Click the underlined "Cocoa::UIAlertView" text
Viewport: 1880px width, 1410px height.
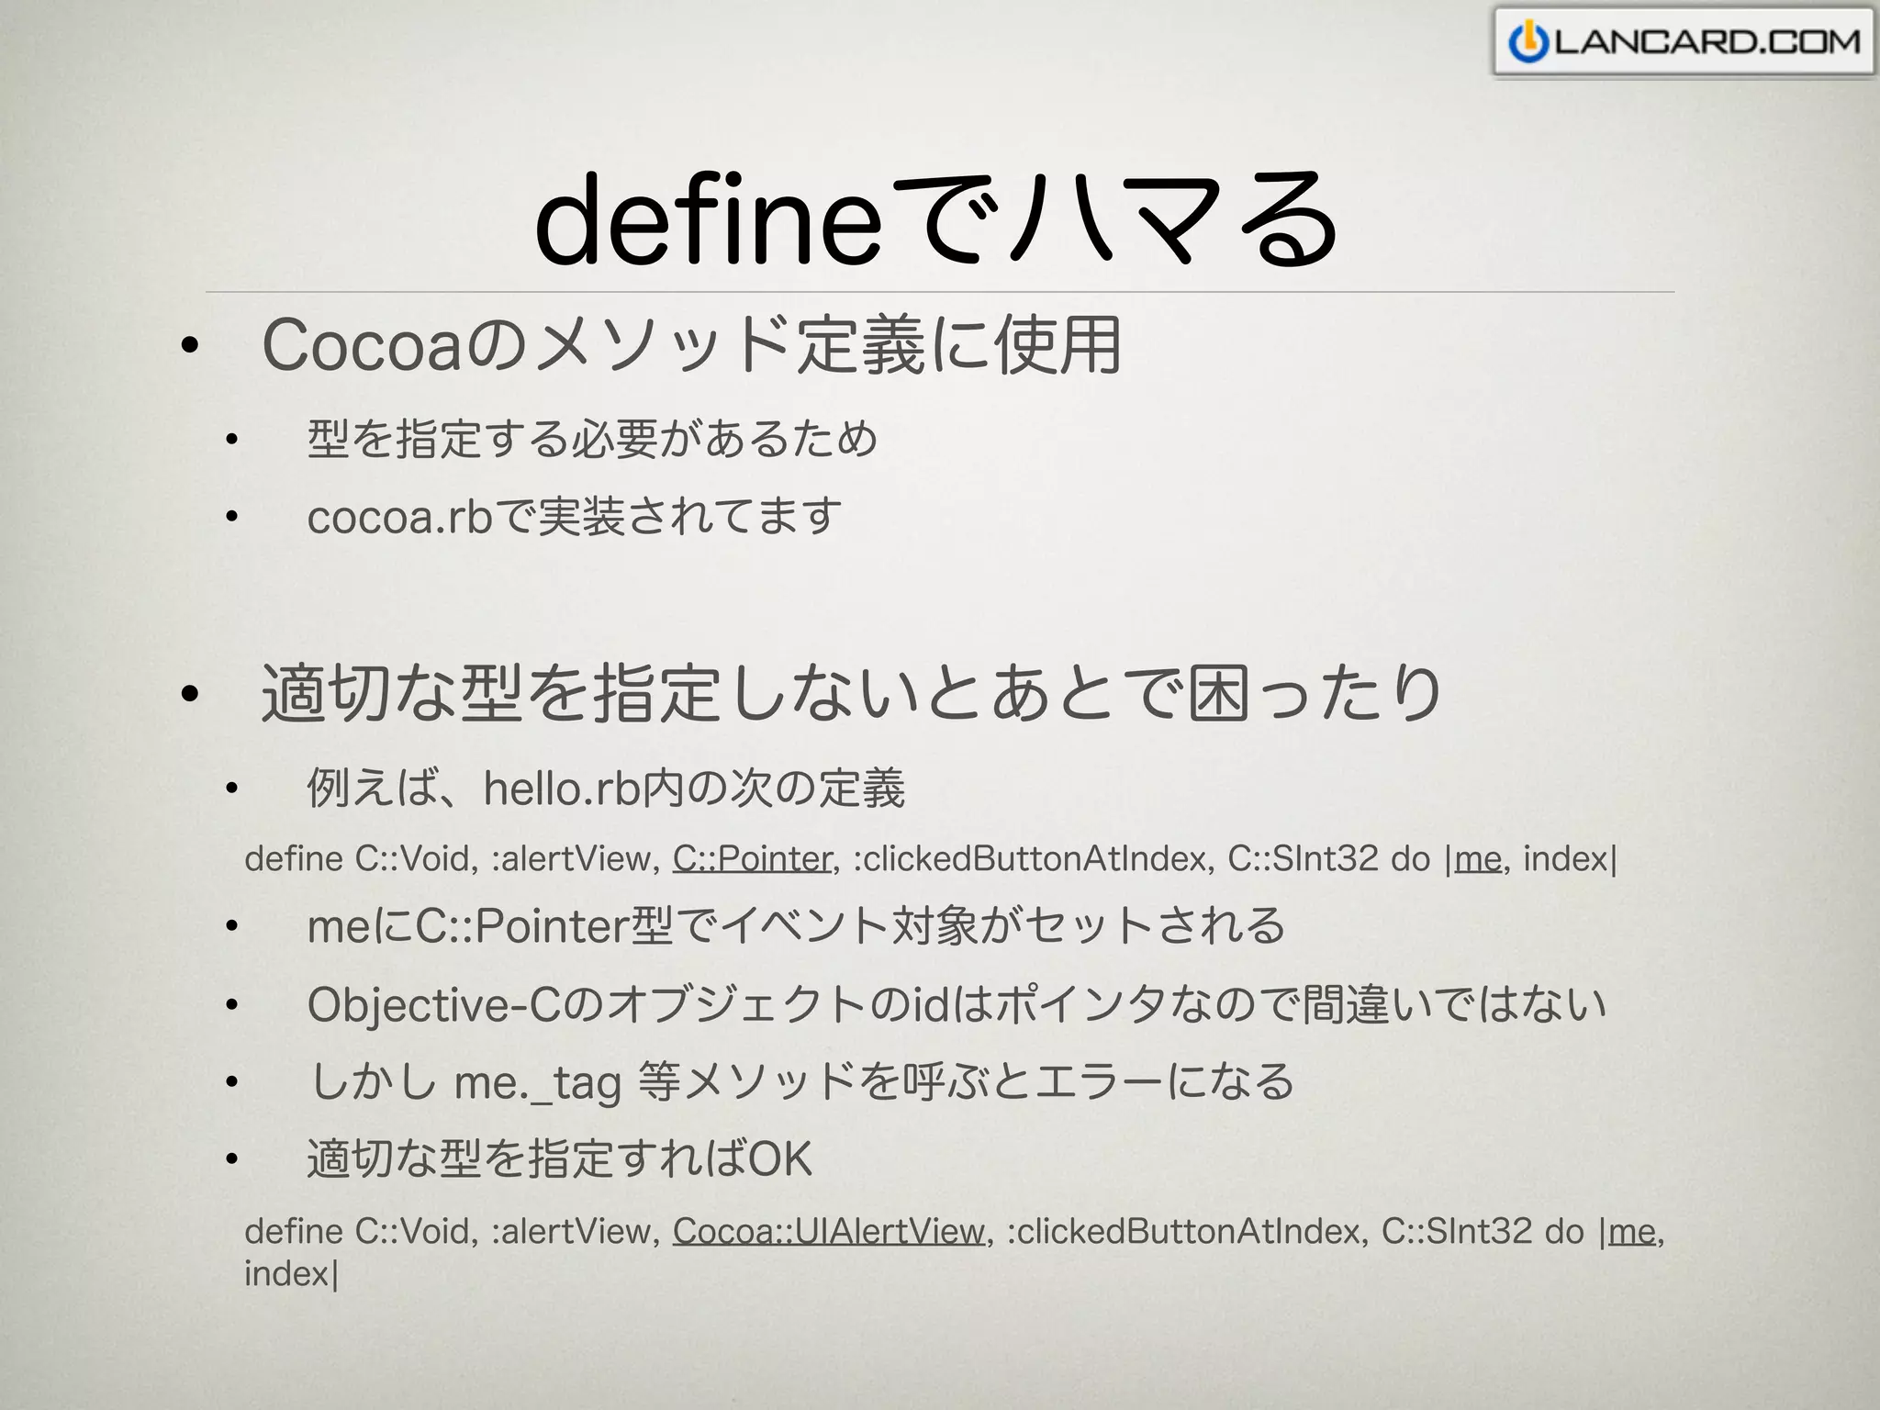click(828, 1231)
